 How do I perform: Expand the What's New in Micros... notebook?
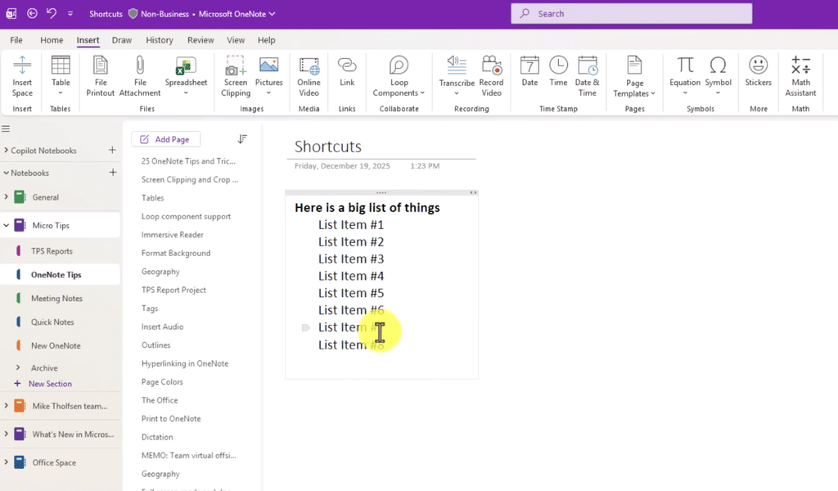[6, 434]
